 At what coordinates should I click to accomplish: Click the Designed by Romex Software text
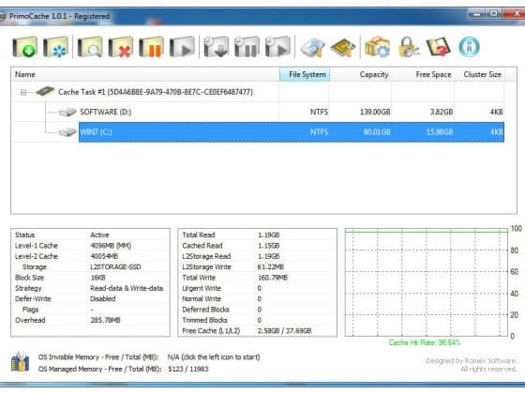click(x=471, y=361)
